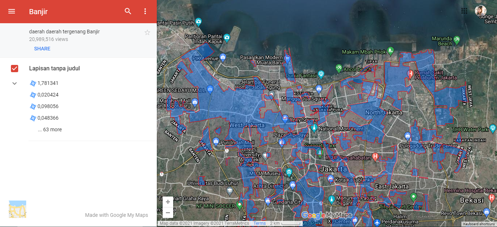Click the Matahari Mall shopping marker

point(195,102)
